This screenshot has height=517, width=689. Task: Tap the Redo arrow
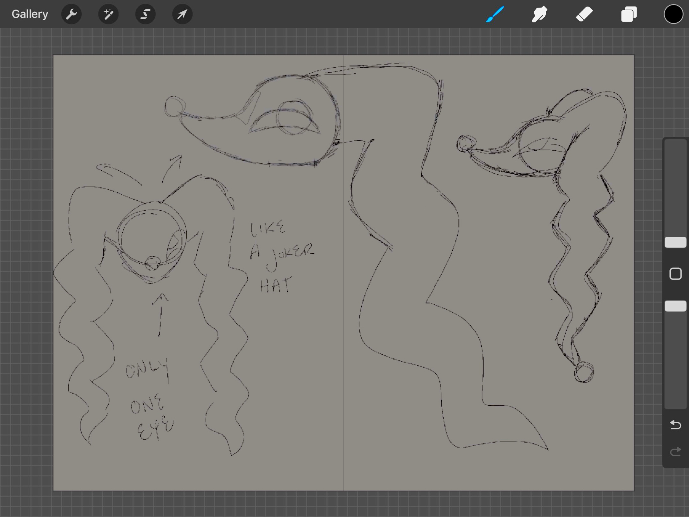coord(675,451)
